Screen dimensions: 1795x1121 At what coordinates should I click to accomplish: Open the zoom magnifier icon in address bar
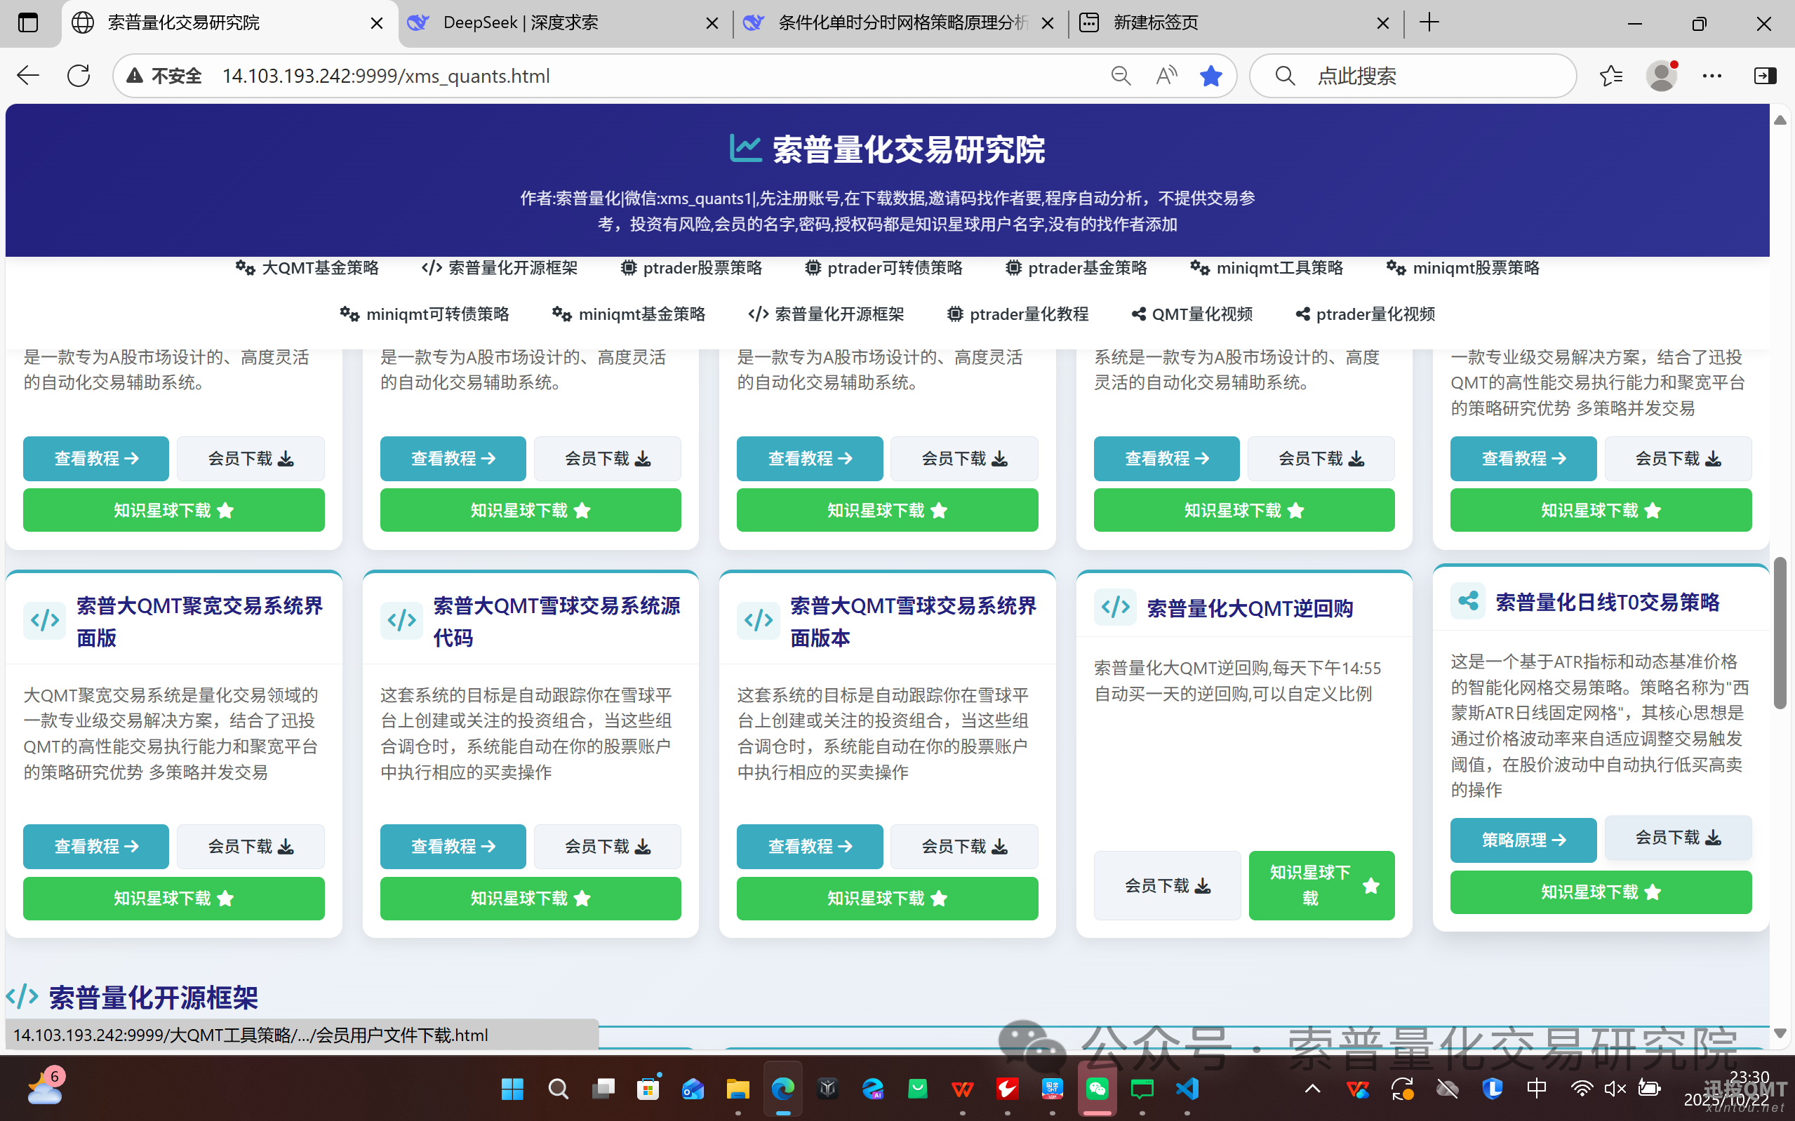(1121, 76)
